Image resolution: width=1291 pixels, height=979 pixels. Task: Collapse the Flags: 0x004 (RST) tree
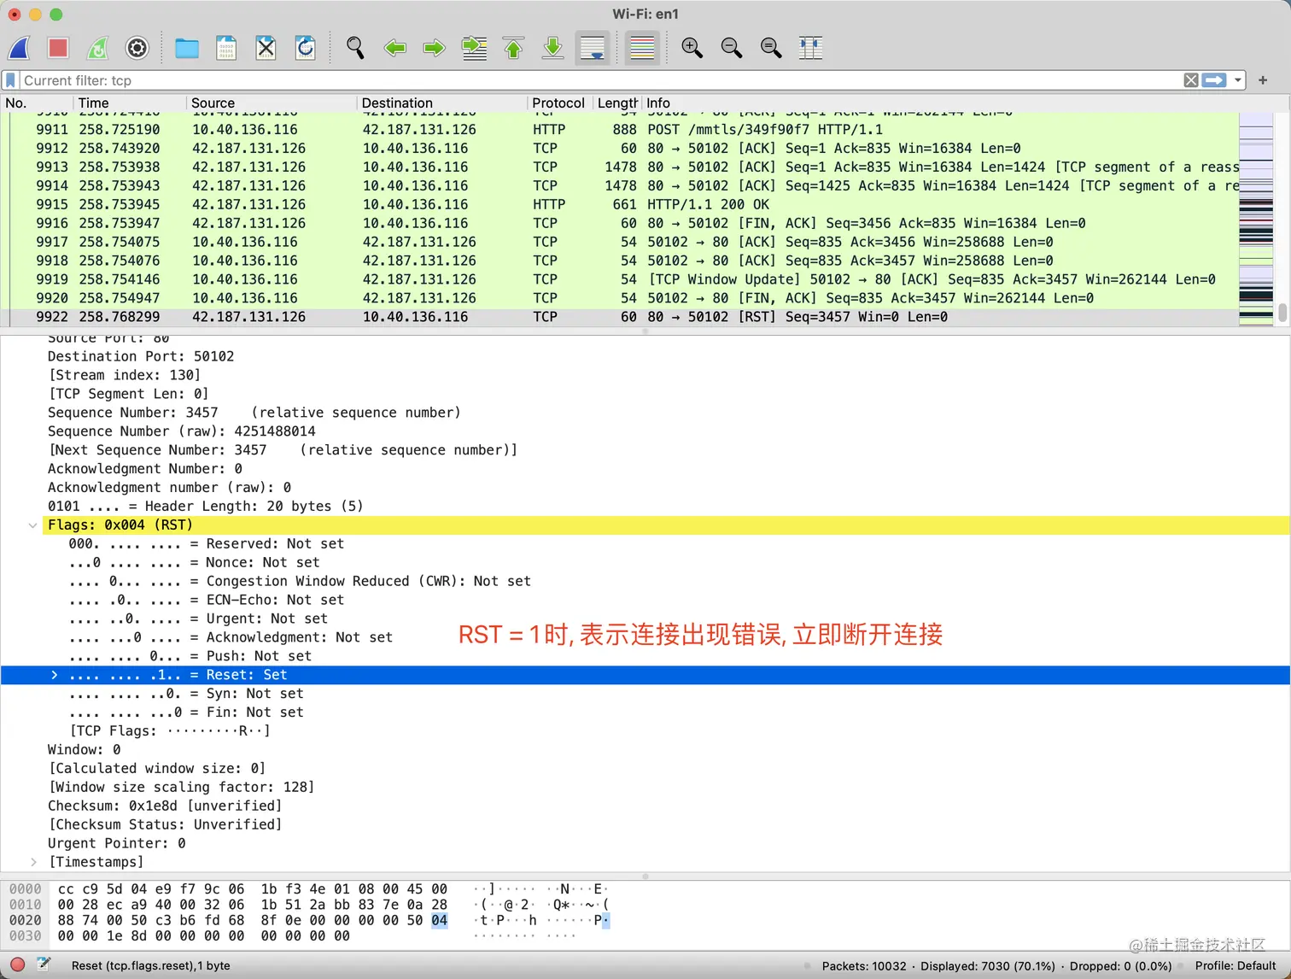pos(32,525)
